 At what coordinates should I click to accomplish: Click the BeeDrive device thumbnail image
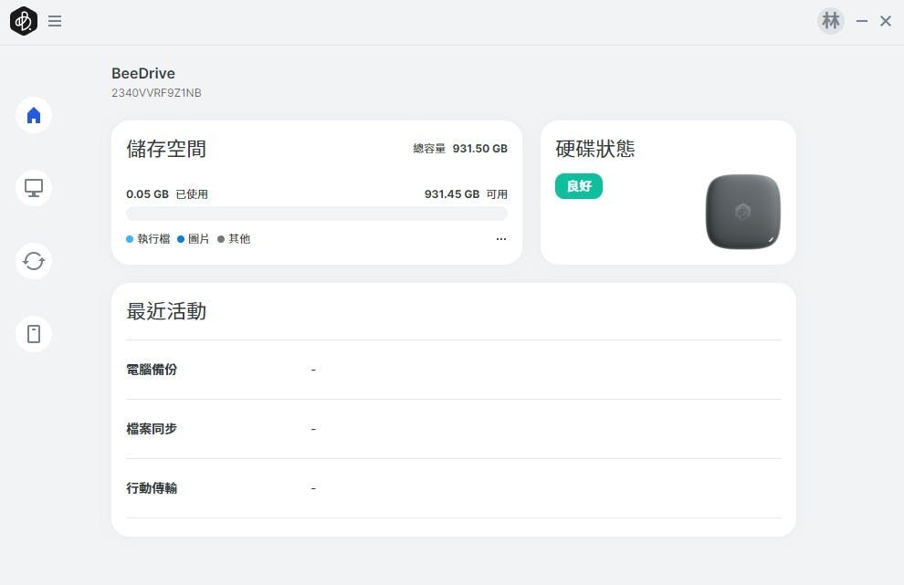point(743,212)
